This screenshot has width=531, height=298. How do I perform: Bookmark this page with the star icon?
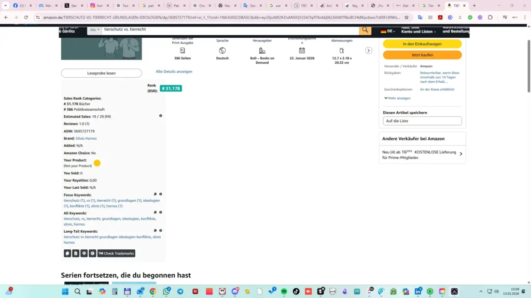coord(407,17)
